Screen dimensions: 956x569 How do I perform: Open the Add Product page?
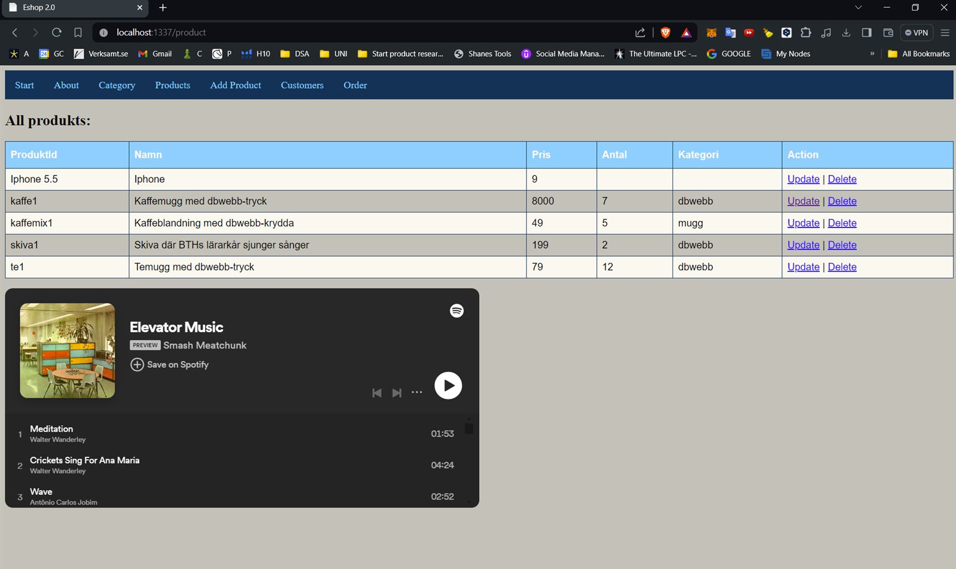click(235, 85)
